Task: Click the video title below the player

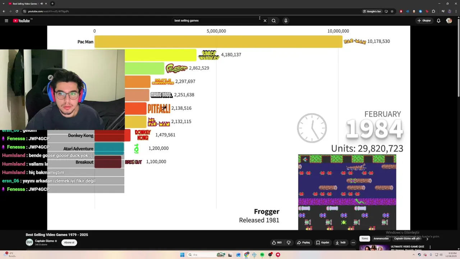Action: (x=57, y=235)
